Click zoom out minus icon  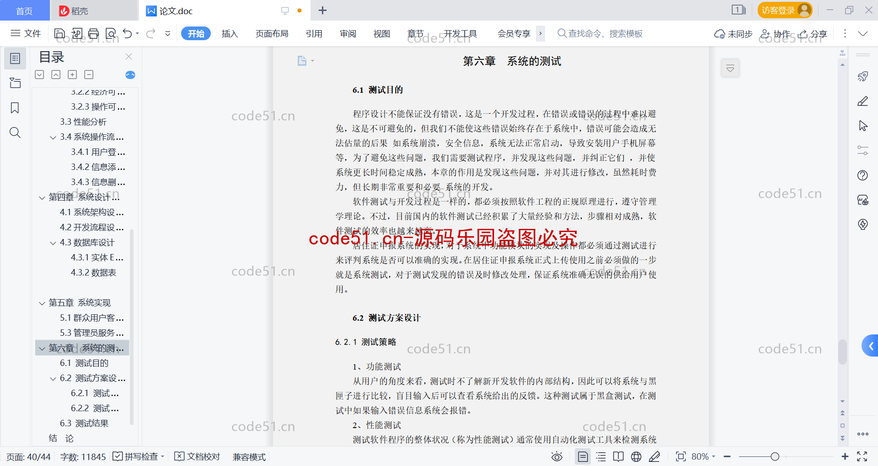[x=727, y=456]
